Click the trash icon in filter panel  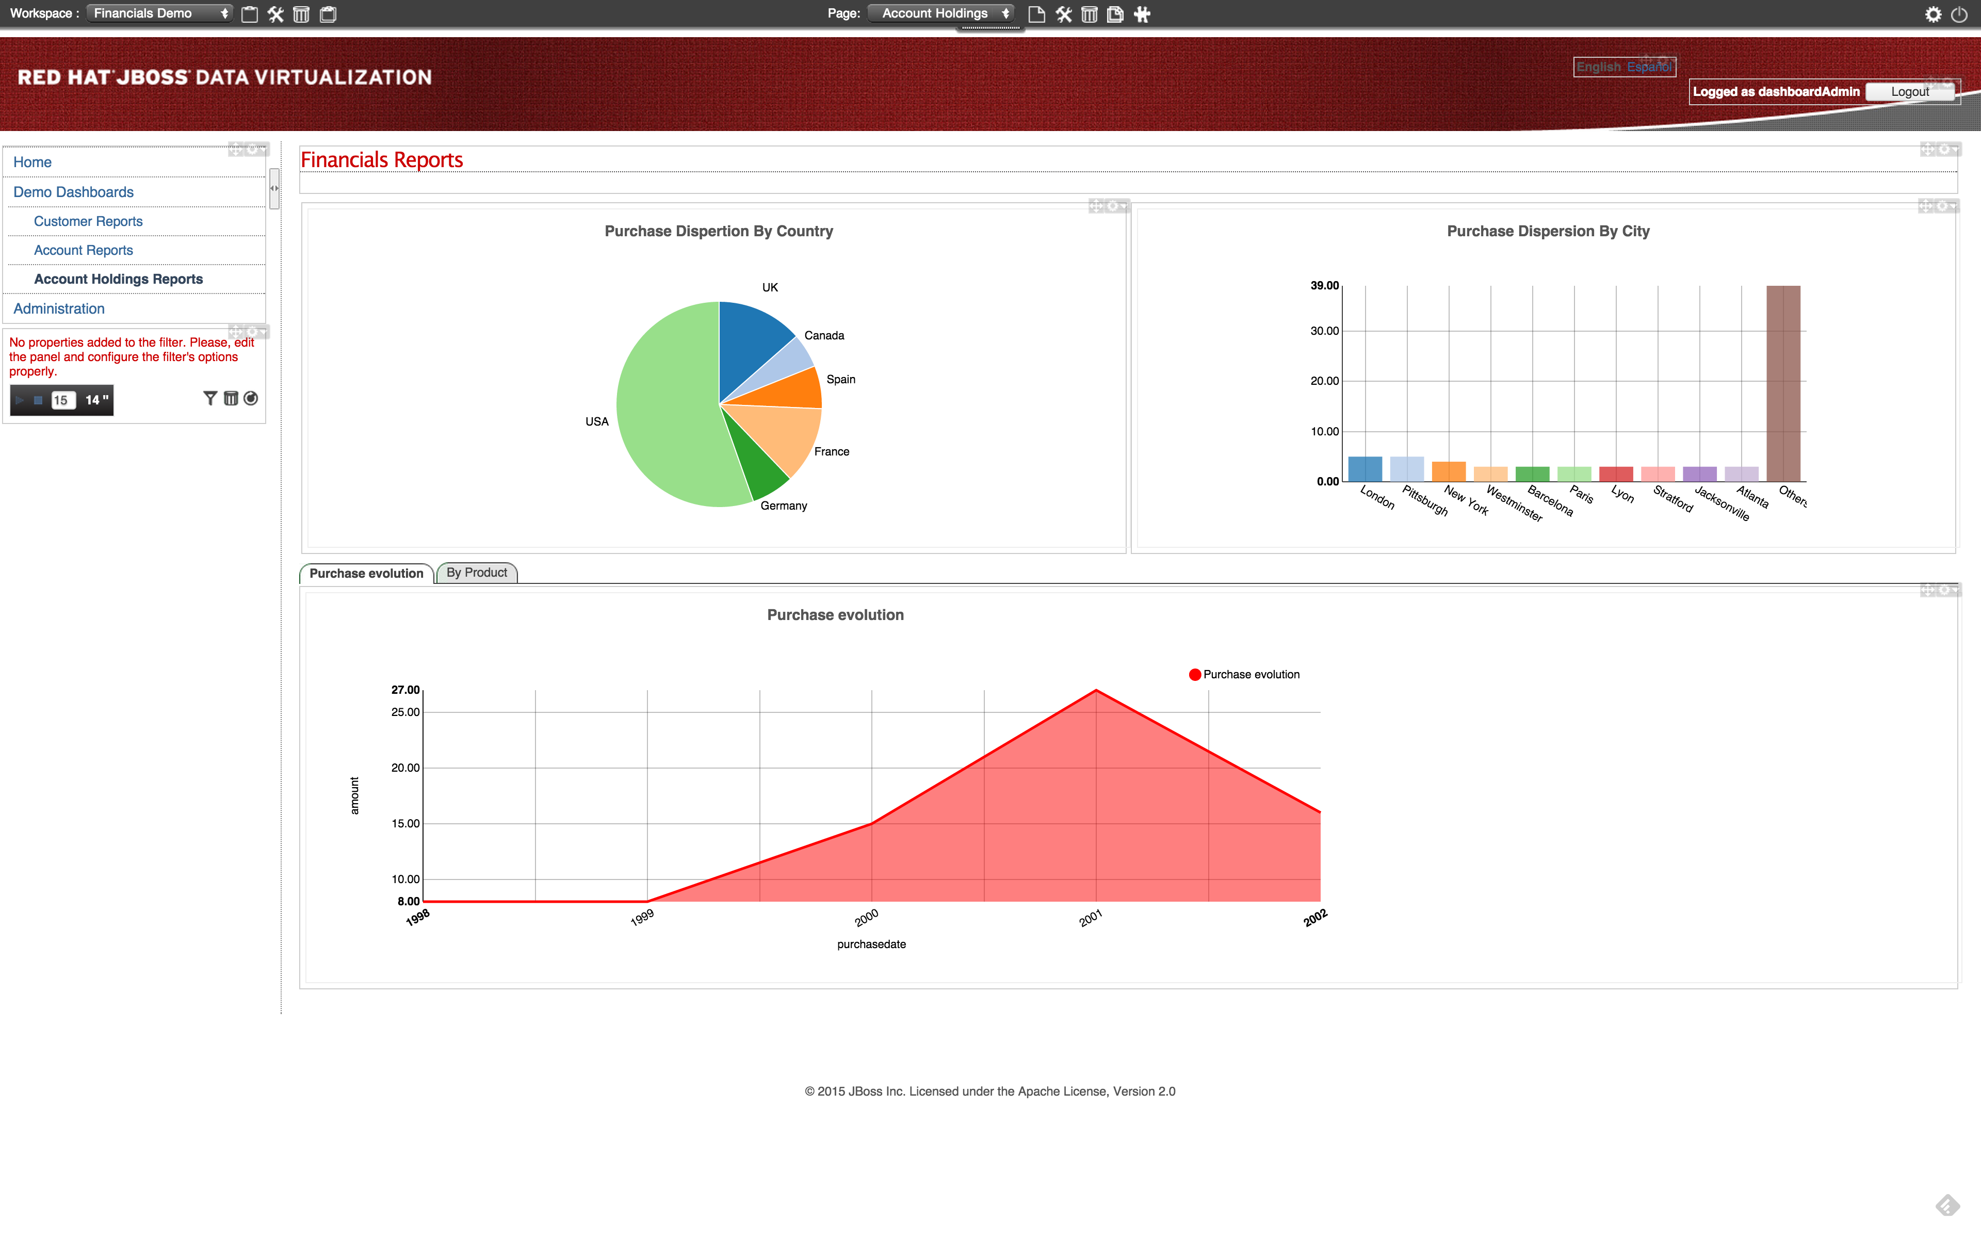[x=231, y=399]
